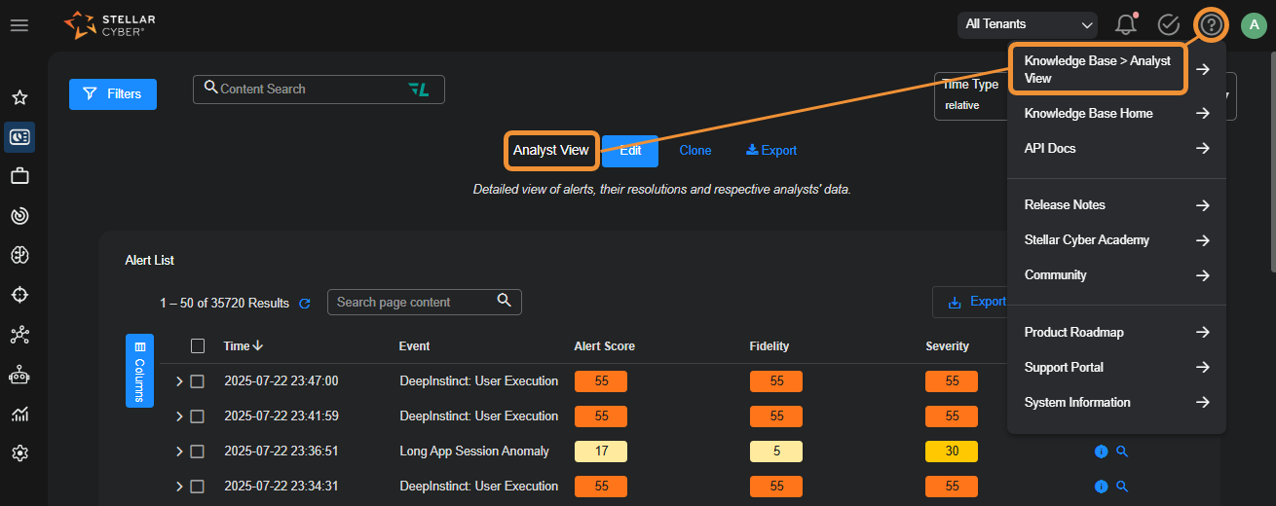Click the blue Filters button
Image resolution: width=1276 pixels, height=506 pixels.
[113, 94]
